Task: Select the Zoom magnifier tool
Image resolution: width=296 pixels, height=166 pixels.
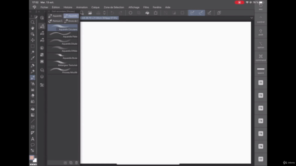Action: pyautogui.click(x=33, y=22)
